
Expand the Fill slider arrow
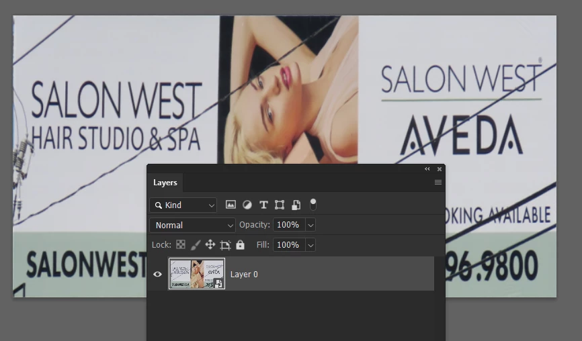pos(310,245)
